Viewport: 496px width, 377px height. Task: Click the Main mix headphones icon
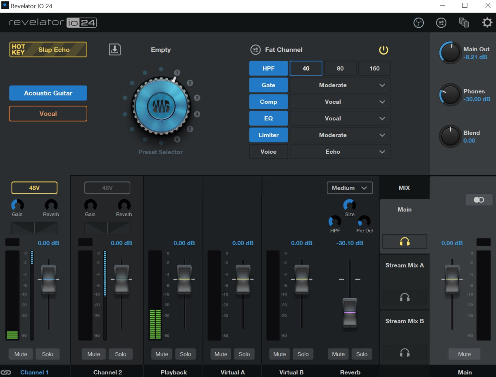pyautogui.click(x=405, y=241)
